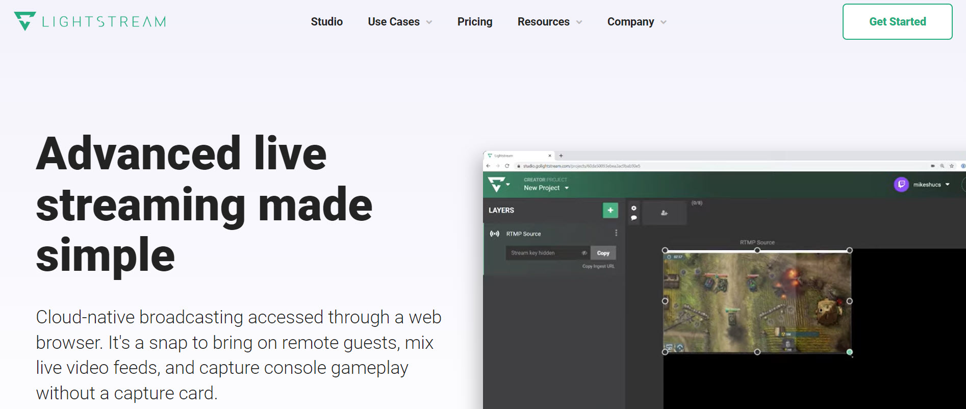This screenshot has height=409, width=966.
Task: Select the RTMP Source layer name
Action: (523, 234)
